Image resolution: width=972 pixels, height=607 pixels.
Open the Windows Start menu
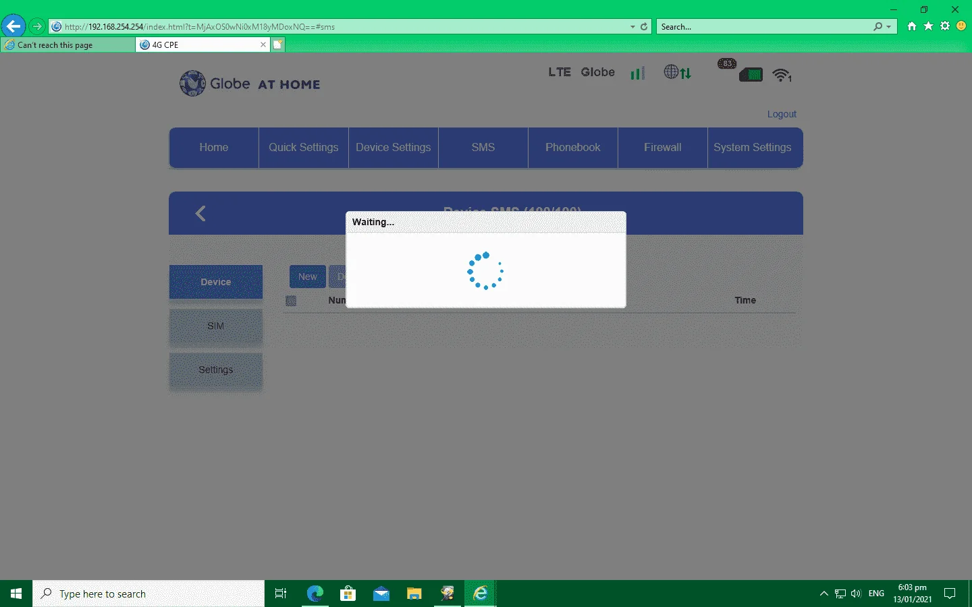16,594
